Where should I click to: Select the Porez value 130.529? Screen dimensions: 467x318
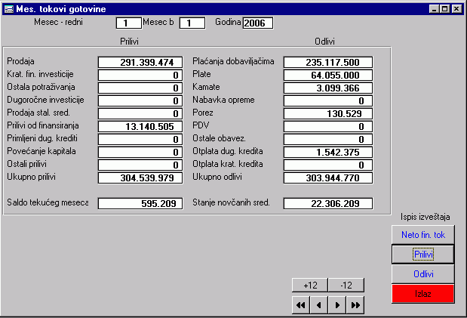328,113
